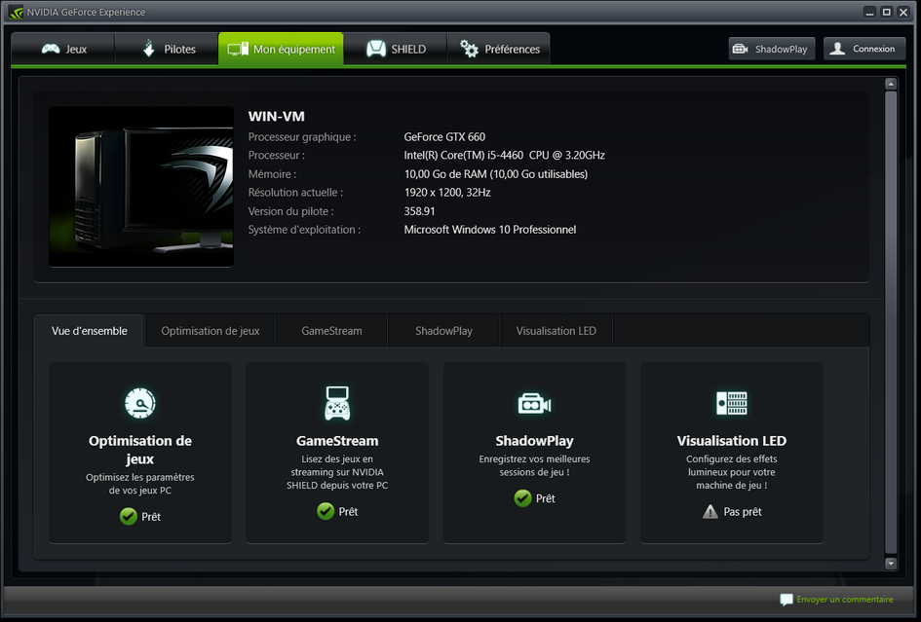Click the download icon on Pilotes tab
Viewport: 921px width, 622px height.
[148, 49]
